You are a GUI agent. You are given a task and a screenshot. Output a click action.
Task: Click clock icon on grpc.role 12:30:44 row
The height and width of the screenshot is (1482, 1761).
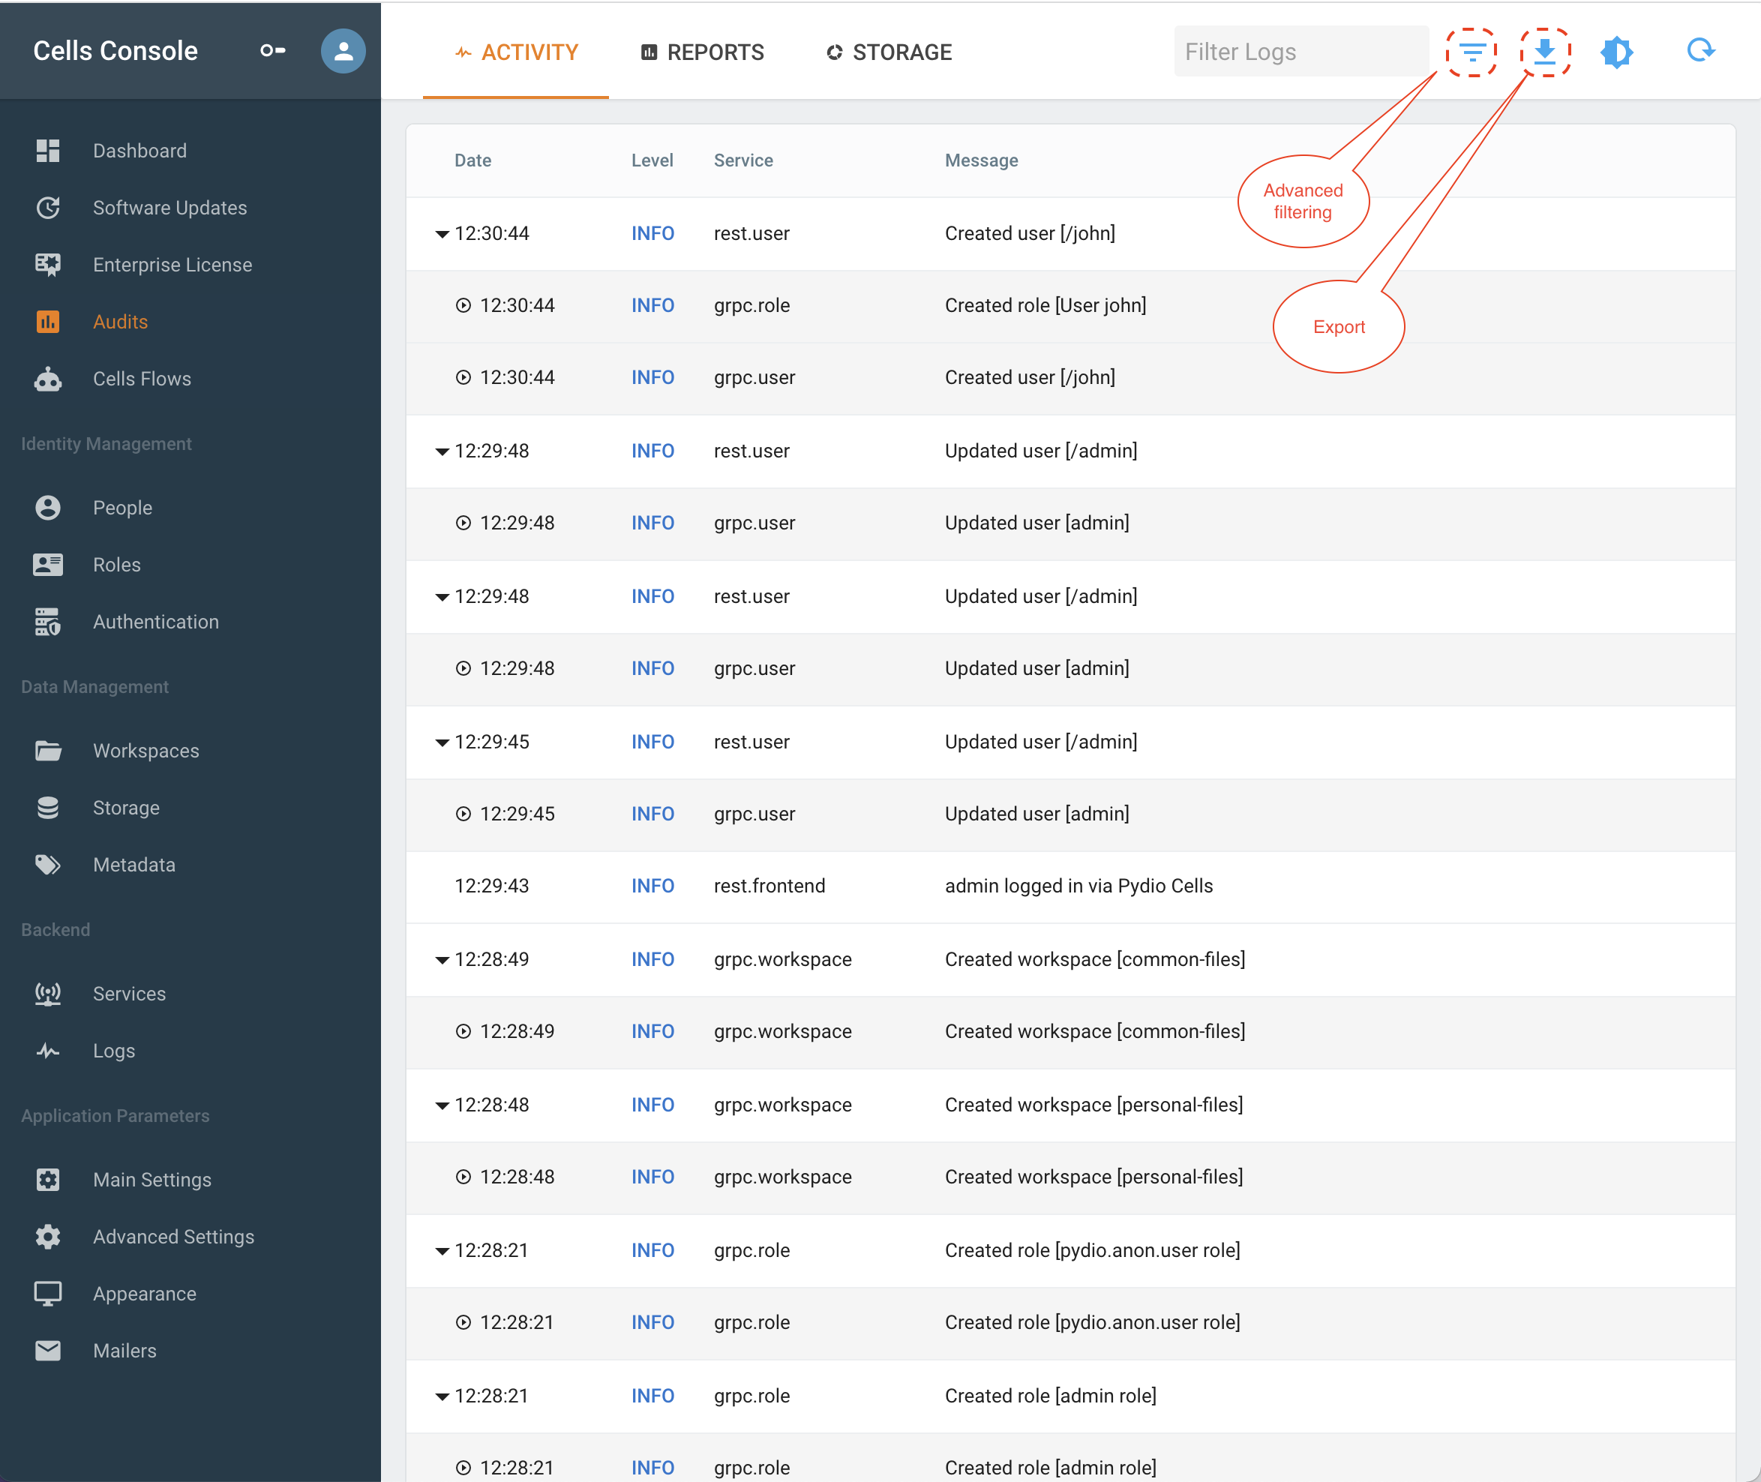[x=463, y=305]
